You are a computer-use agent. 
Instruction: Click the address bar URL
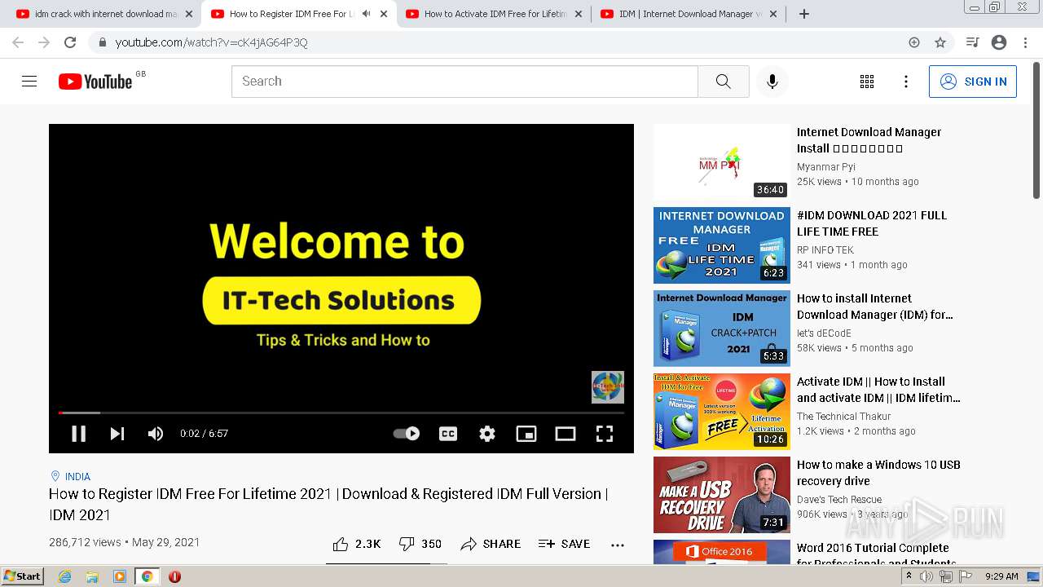coord(211,42)
